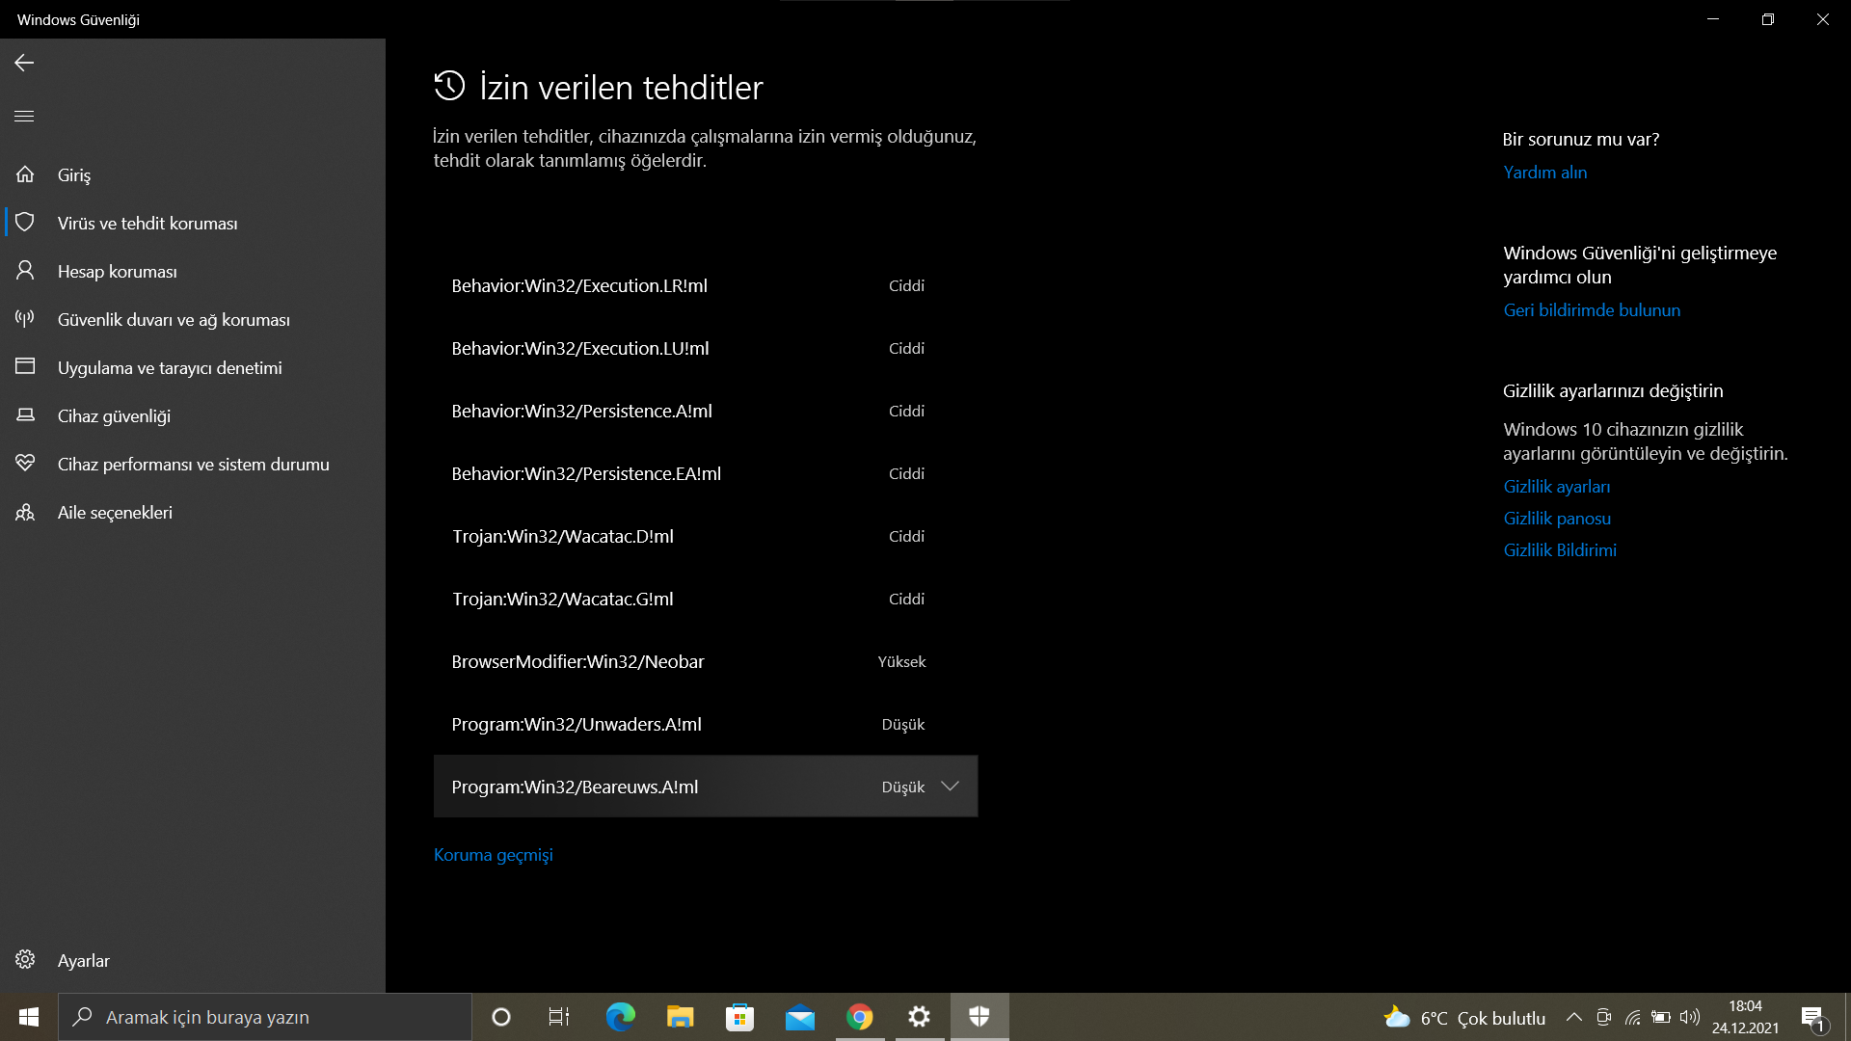Open Hesap koruması person icon

(x=25, y=271)
